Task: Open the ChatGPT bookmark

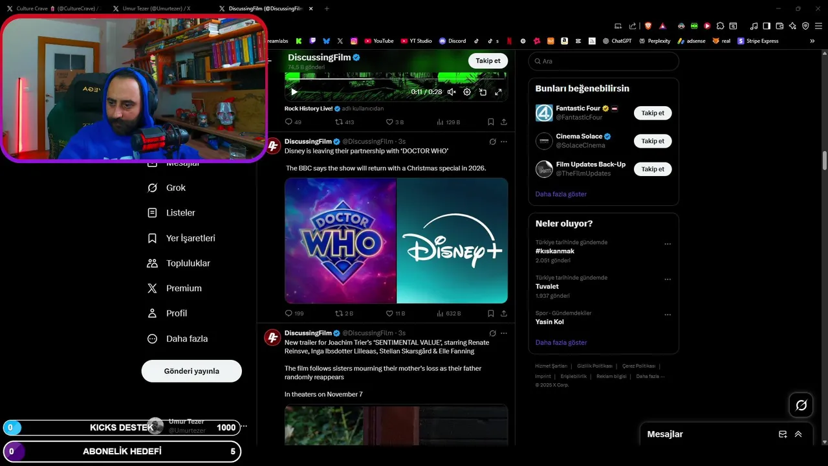Action: (x=617, y=41)
